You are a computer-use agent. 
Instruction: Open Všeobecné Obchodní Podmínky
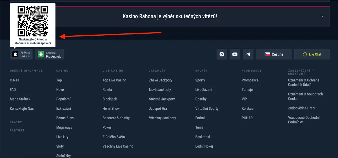click(x=304, y=120)
